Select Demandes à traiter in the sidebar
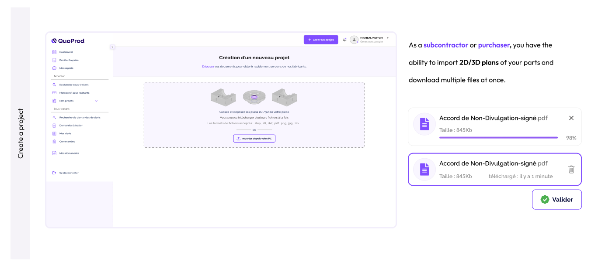 point(54,126)
